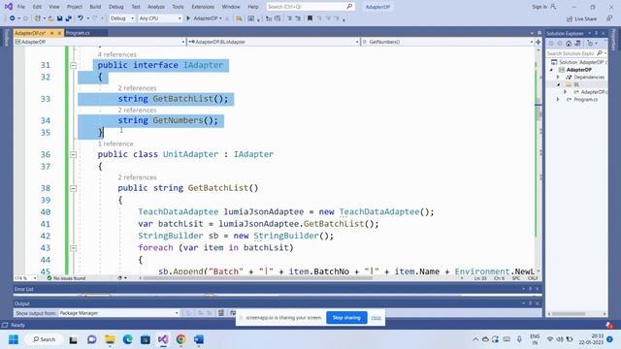Click the navigate backward icon
This screenshot has width=621, height=349.
click(x=12, y=18)
